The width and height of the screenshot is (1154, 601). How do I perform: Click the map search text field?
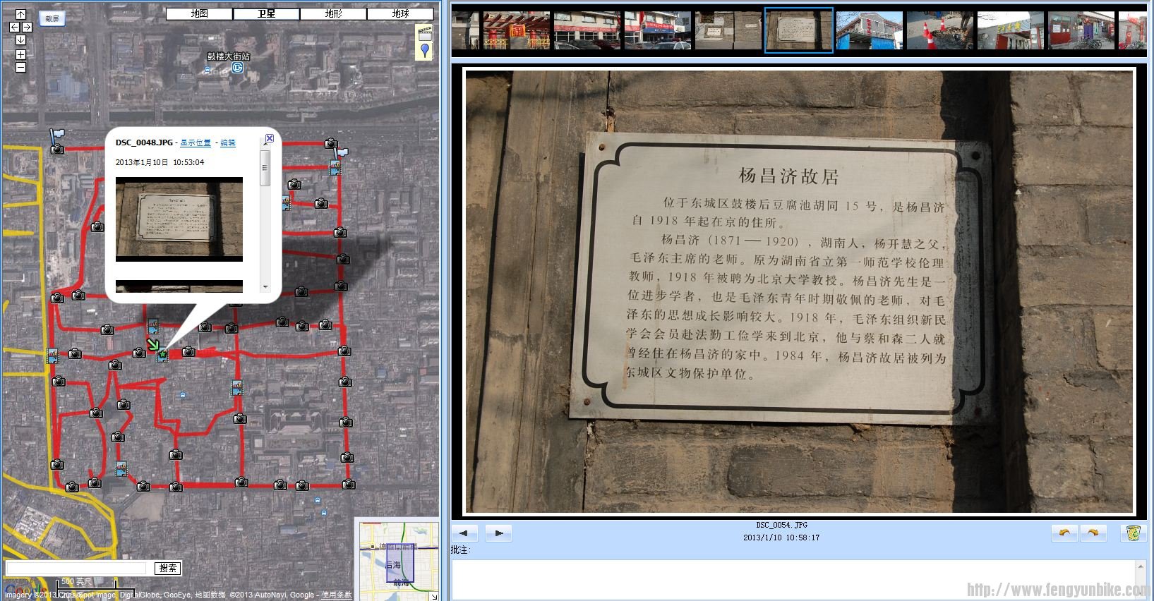pos(76,568)
